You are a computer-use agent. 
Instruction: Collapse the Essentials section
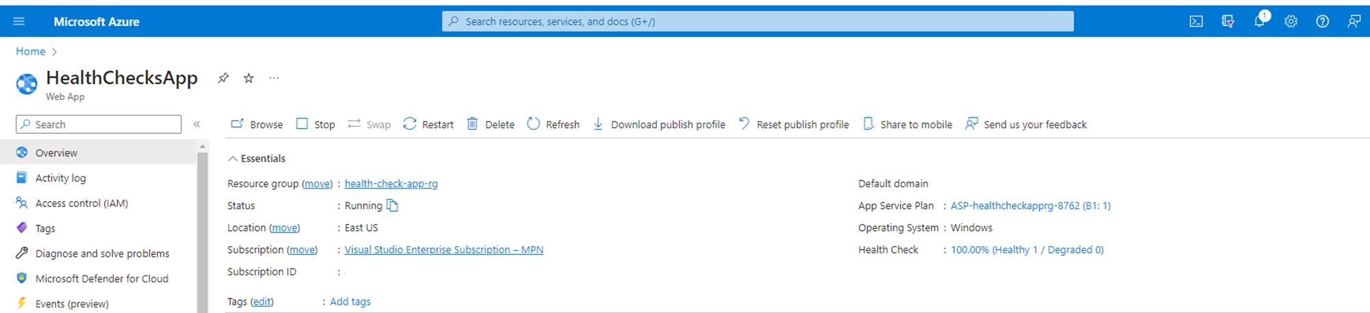[234, 159]
